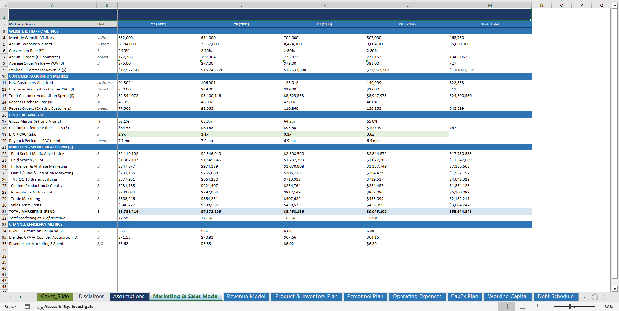Open Page Break Preview icon
The width and height of the screenshot is (619, 311).
click(x=538, y=306)
